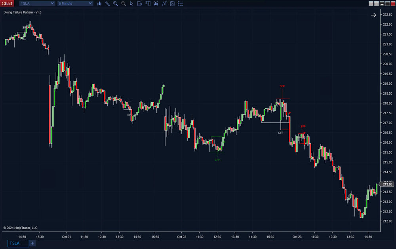Image resolution: width=396 pixels, height=249 pixels.
Task: Open the drawing tools pencil icon
Action: pos(107,4)
